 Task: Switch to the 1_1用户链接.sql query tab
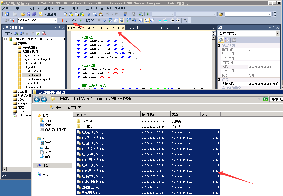point(93,28)
